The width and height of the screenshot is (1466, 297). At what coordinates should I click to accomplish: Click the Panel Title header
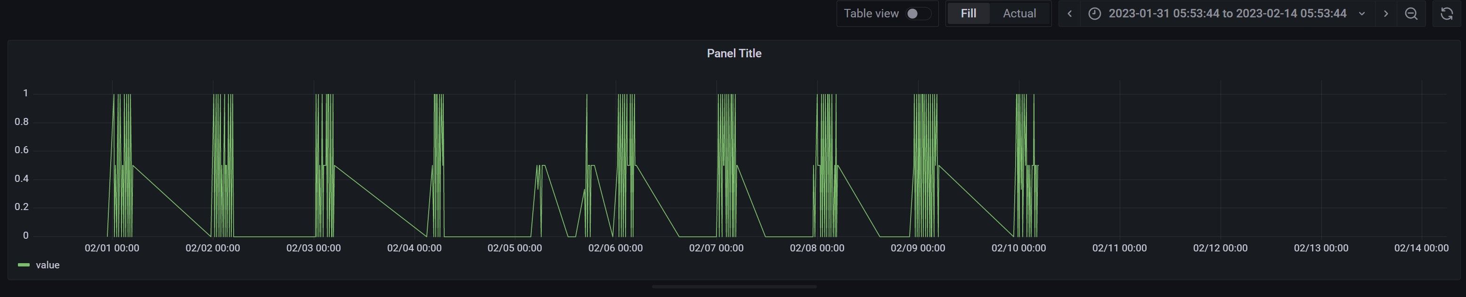click(733, 54)
